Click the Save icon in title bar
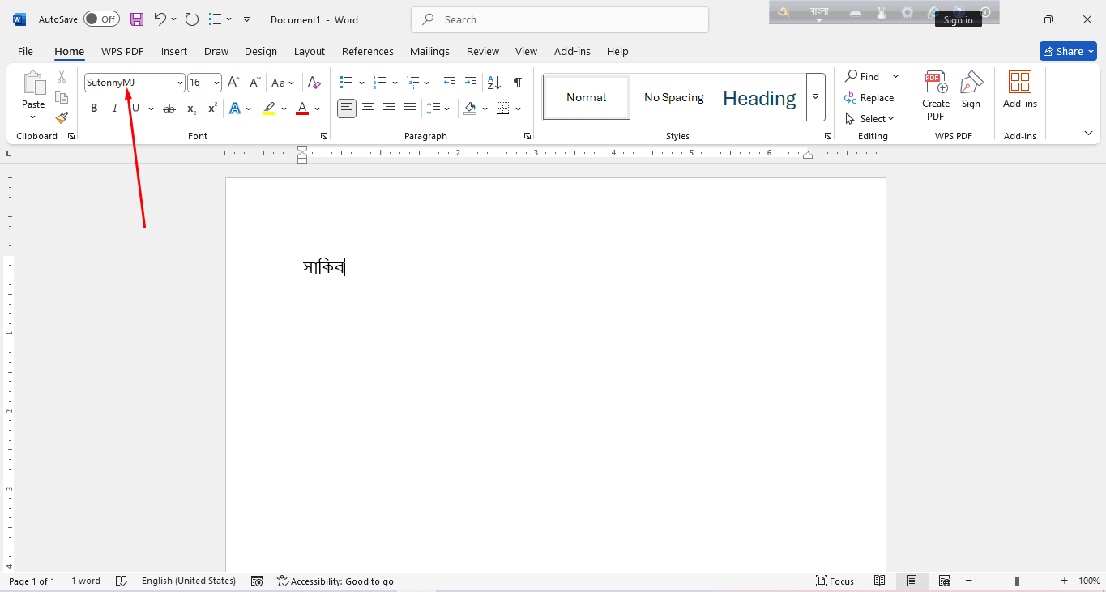 pyautogui.click(x=137, y=19)
